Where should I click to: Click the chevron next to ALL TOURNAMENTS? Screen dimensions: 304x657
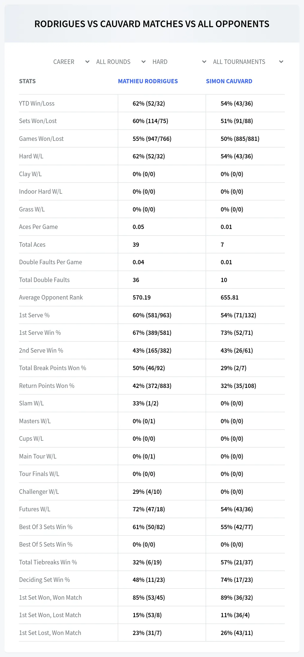pos(281,62)
